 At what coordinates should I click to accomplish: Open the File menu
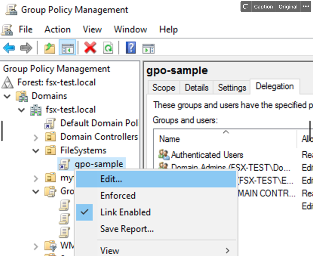[26, 29]
